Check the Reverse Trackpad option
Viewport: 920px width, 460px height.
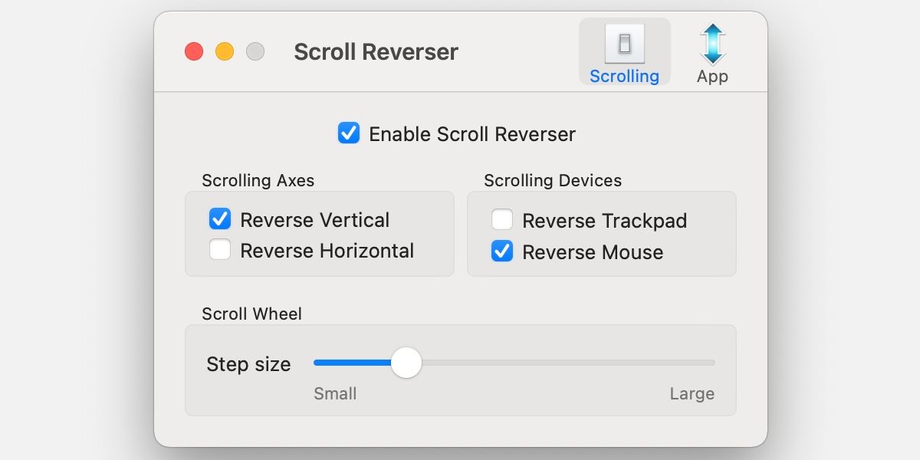click(x=502, y=220)
